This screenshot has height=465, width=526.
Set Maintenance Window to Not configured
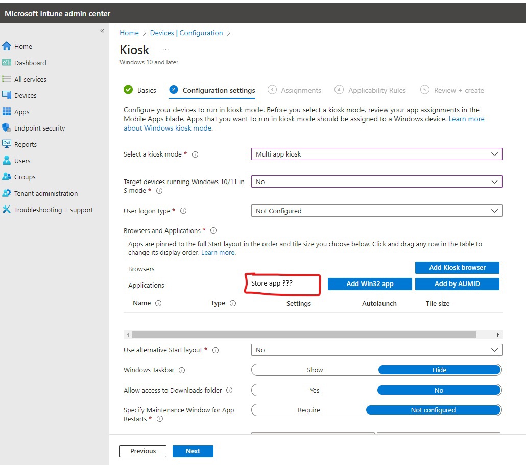pyautogui.click(x=434, y=410)
